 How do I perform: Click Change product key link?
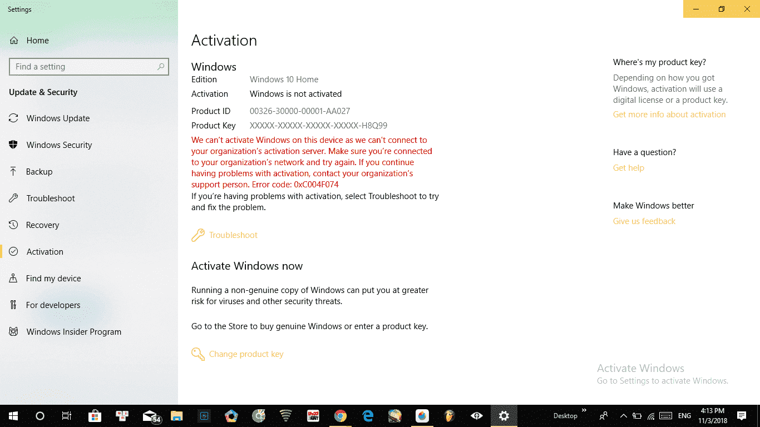(x=238, y=354)
